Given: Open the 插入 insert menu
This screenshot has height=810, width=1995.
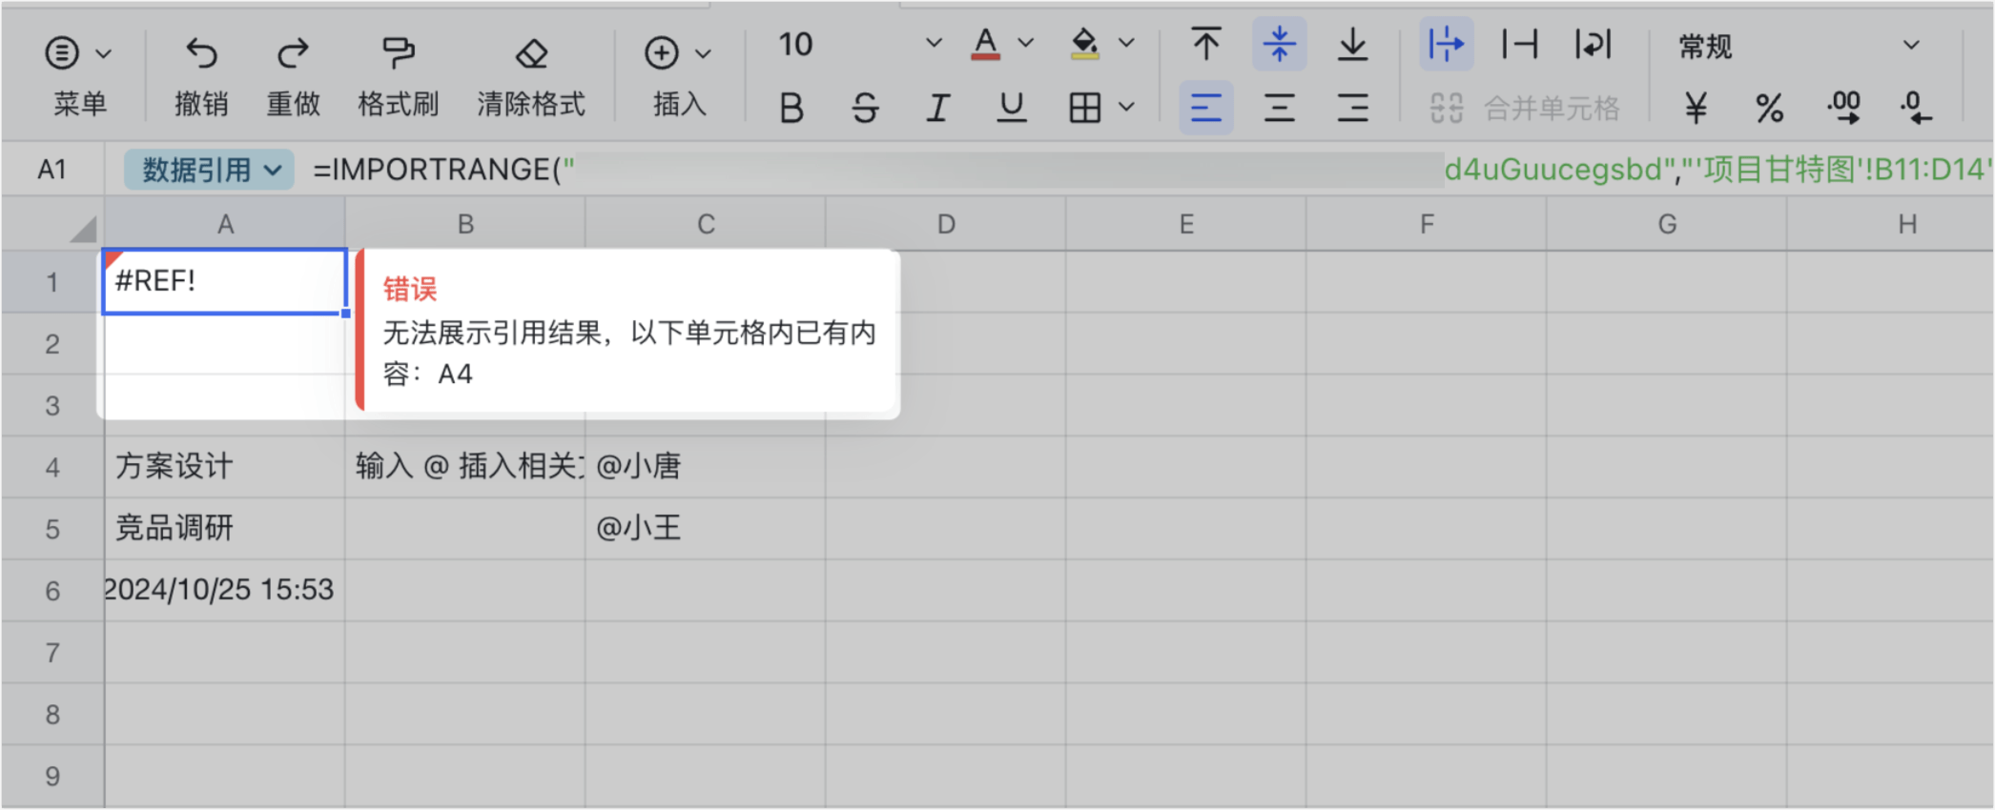Looking at the screenshot, I should [679, 54].
